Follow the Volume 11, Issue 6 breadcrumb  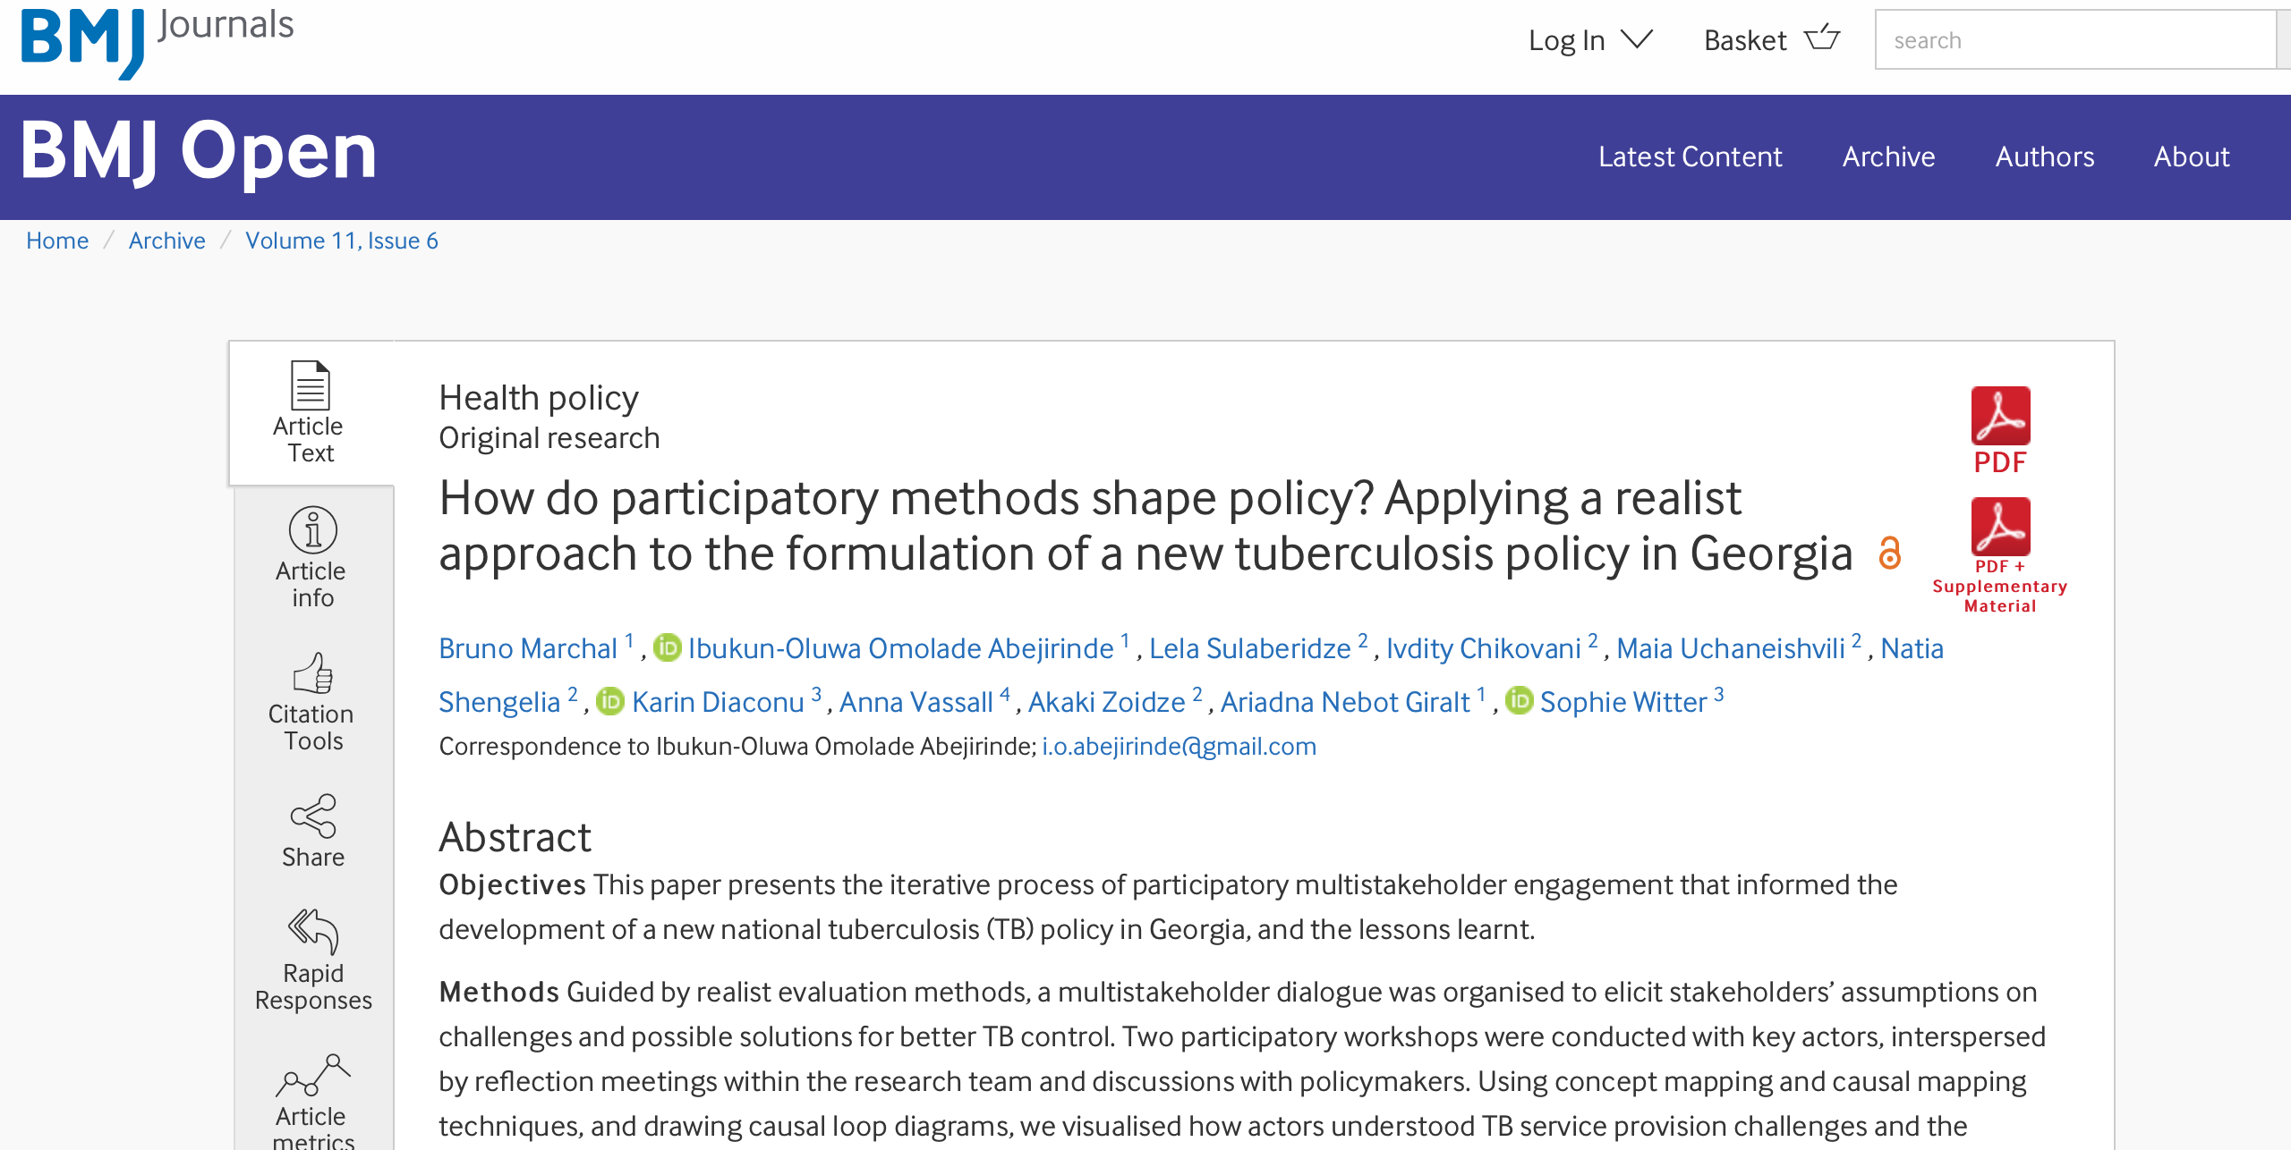point(341,241)
